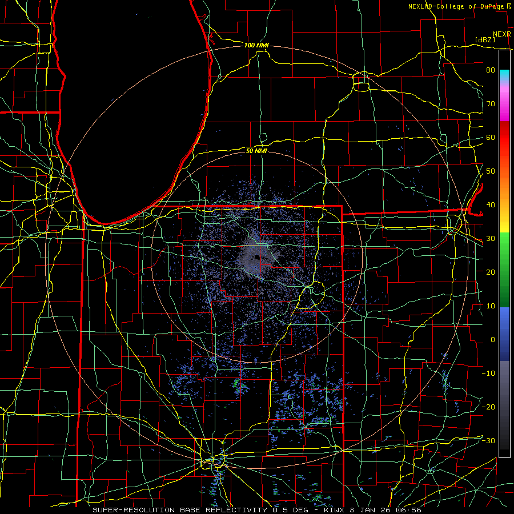Click the 50 value on dBZ scale
Viewport: 514px width, 514px height.
pyautogui.click(x=491, y=171)
